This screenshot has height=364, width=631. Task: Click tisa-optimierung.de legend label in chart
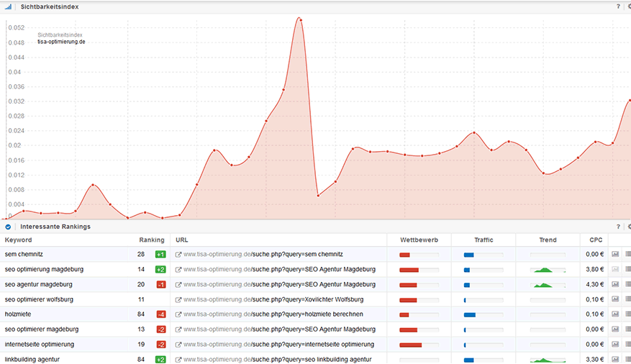coord(61,42)
